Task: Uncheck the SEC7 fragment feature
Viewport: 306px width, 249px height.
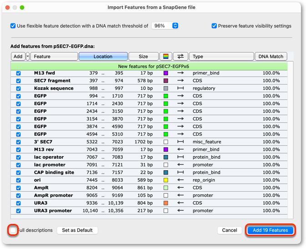Action: pos(18,81)
